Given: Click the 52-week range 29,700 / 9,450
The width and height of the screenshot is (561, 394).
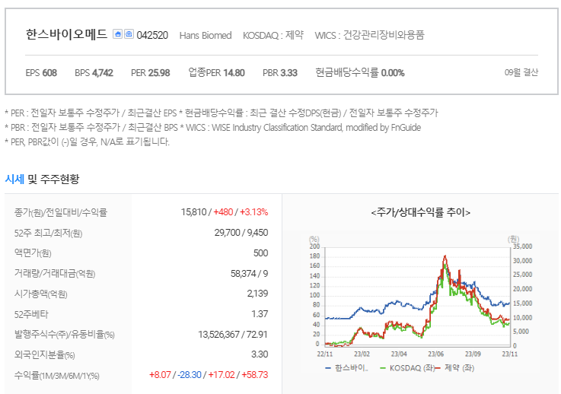Looking at the screenshot, I should click(241, 233).
